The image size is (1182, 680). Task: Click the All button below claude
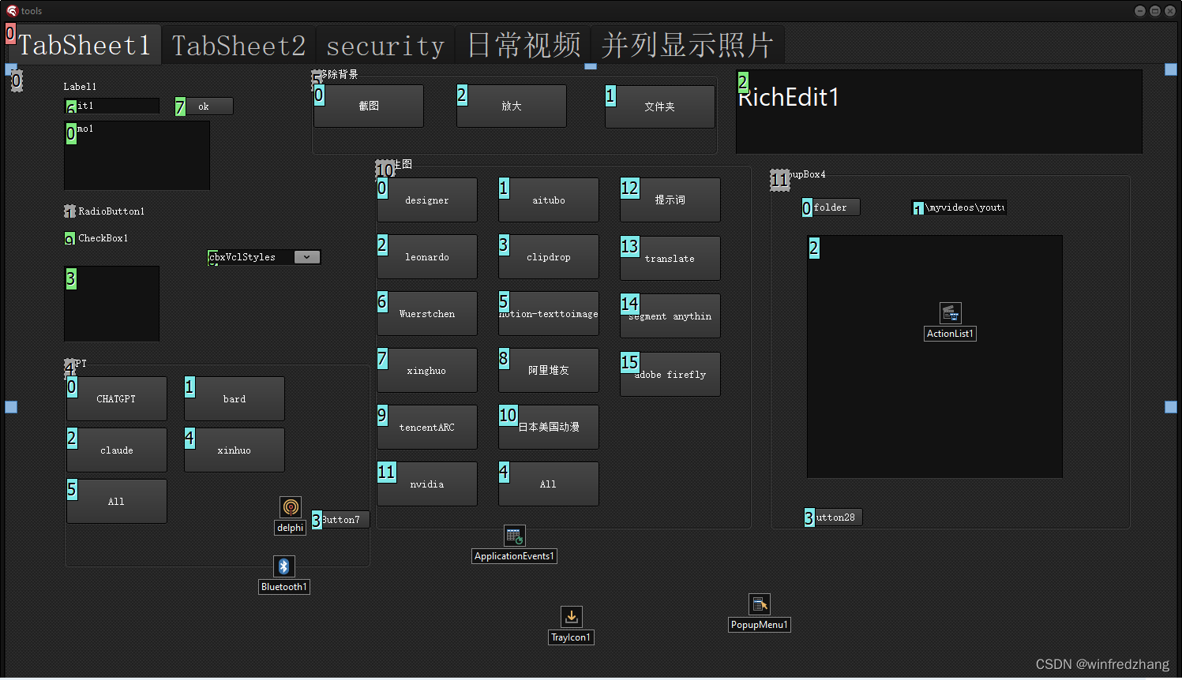coord(117,502)
